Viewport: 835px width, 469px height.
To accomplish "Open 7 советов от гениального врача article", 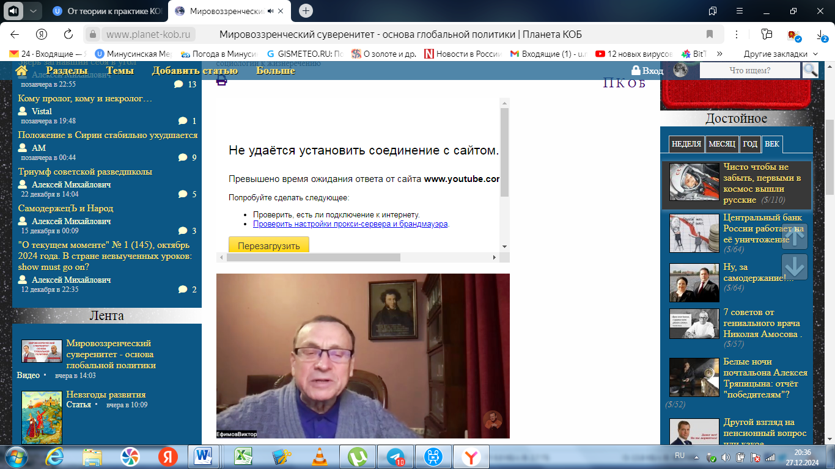I will click(762, 323).
